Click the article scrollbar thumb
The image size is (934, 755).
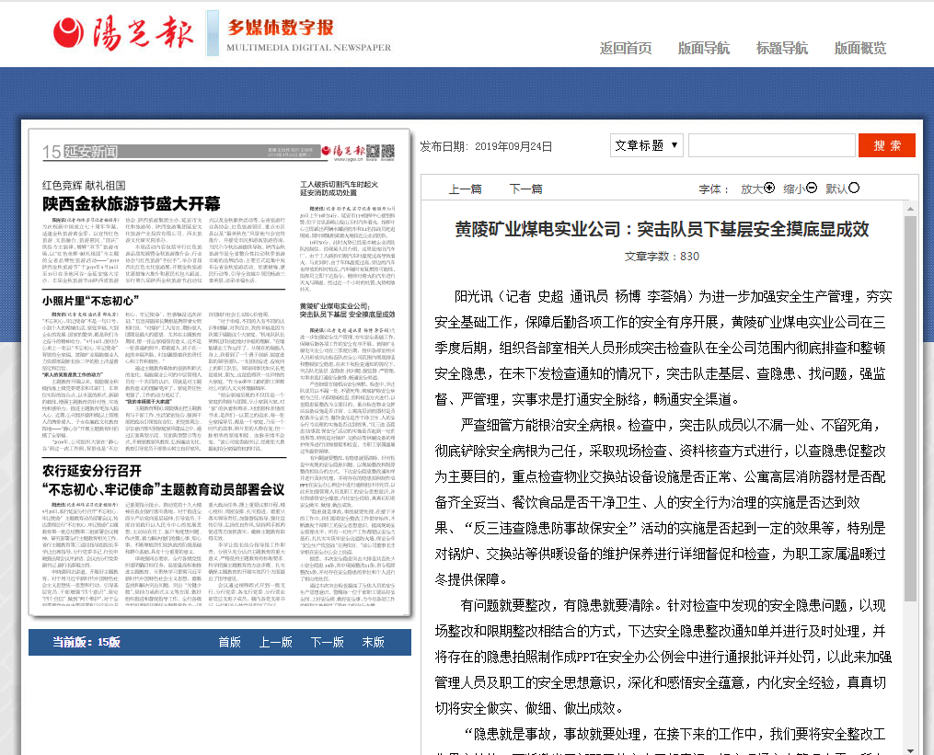pos(909,408)
